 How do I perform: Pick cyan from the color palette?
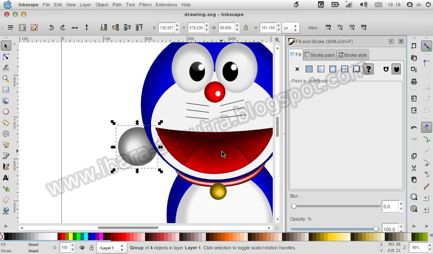click(86, 237)
